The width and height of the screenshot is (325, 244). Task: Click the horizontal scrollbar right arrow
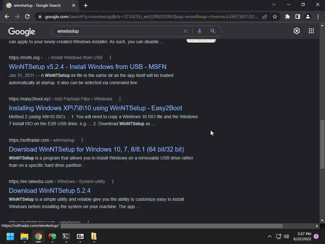317,226
